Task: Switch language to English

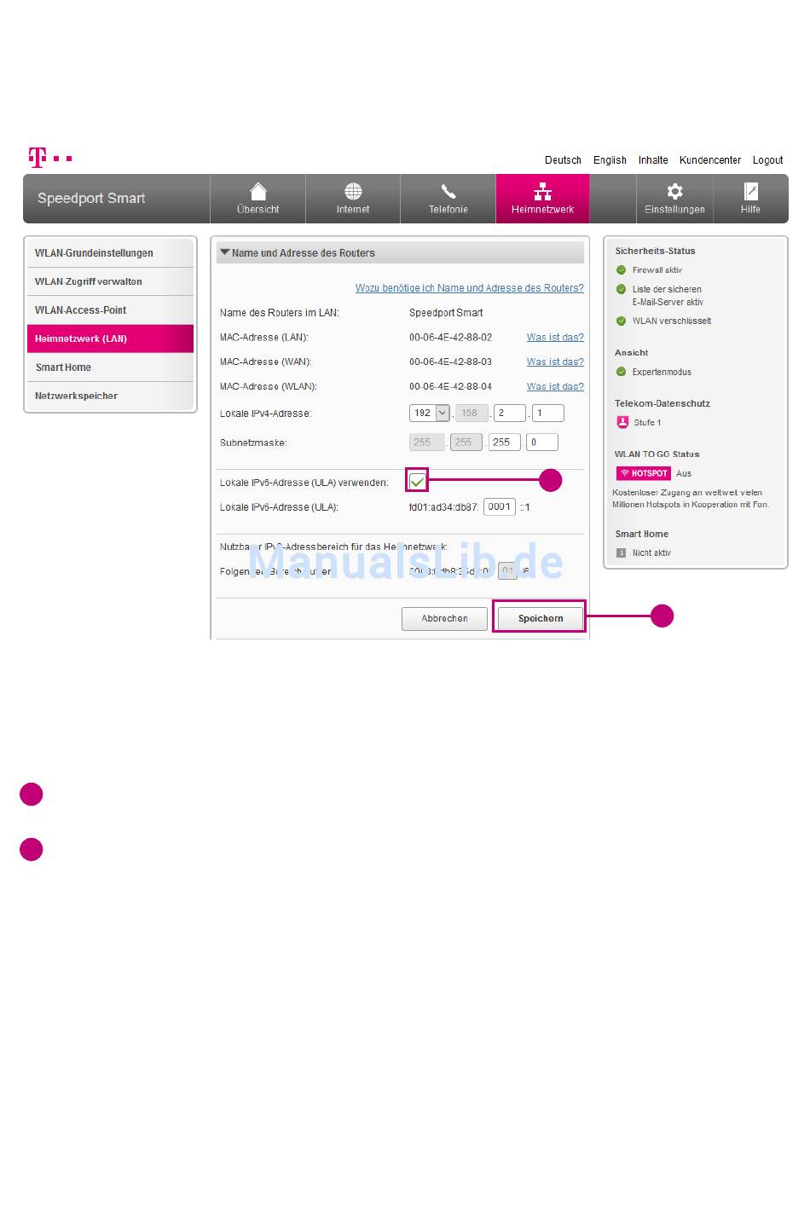Action: [610, 160]
